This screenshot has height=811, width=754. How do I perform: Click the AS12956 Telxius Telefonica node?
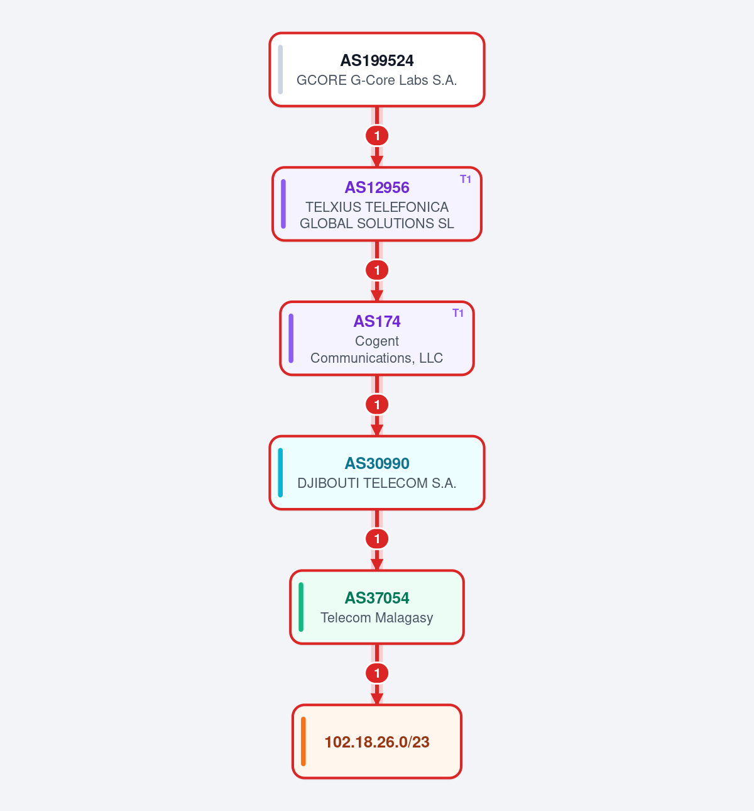tap(377, 204)
